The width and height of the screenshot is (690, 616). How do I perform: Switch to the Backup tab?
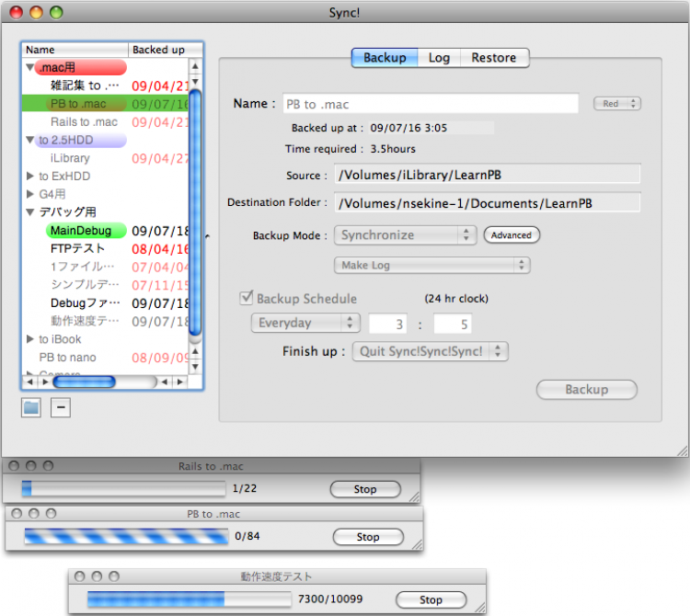click(385, 58)
